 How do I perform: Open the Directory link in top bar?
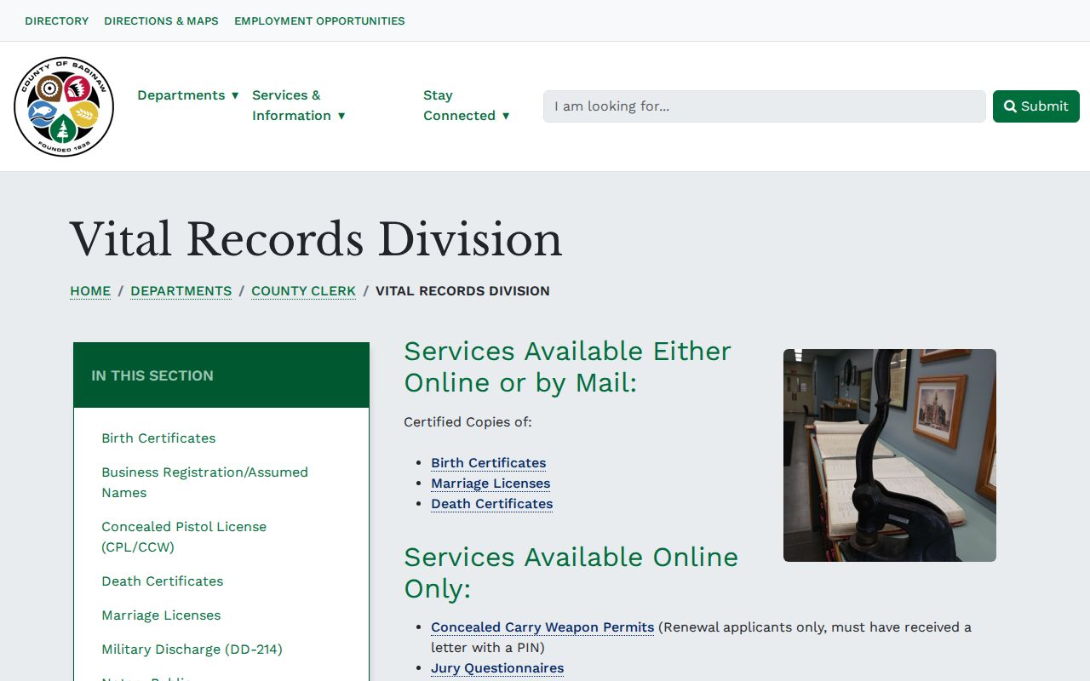pyautogui.click(x=57, y=20)
